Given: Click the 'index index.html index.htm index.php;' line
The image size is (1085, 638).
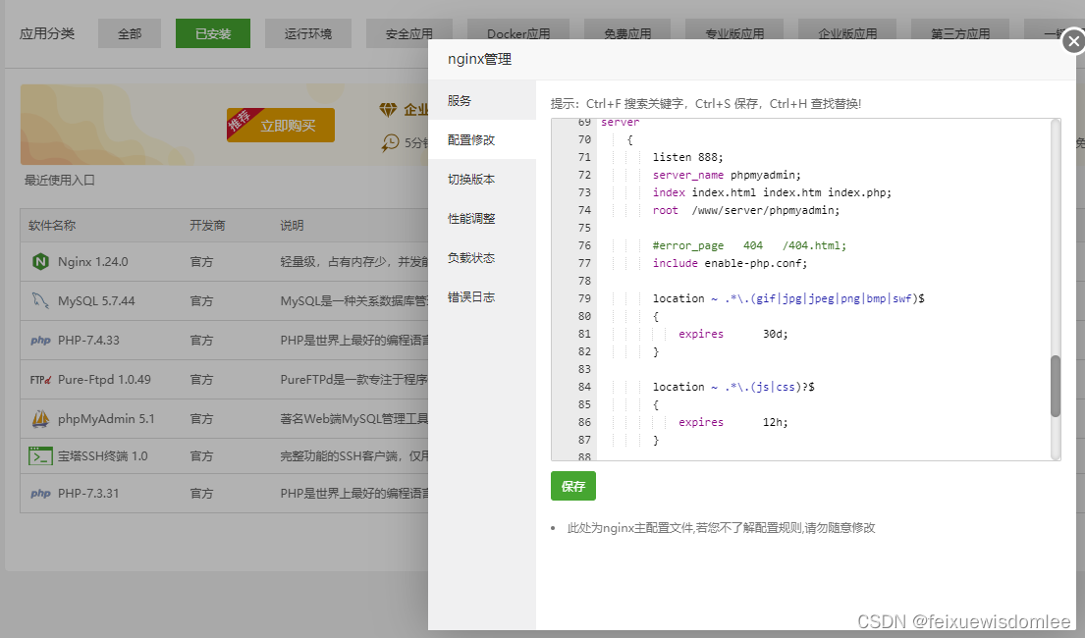Looking at the screenshot, I should pos(772,192).
